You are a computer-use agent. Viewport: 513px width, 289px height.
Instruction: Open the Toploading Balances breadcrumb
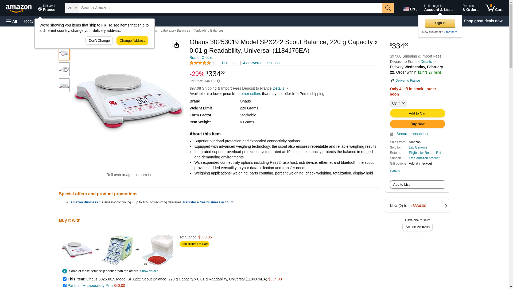(x=208, y=31)
